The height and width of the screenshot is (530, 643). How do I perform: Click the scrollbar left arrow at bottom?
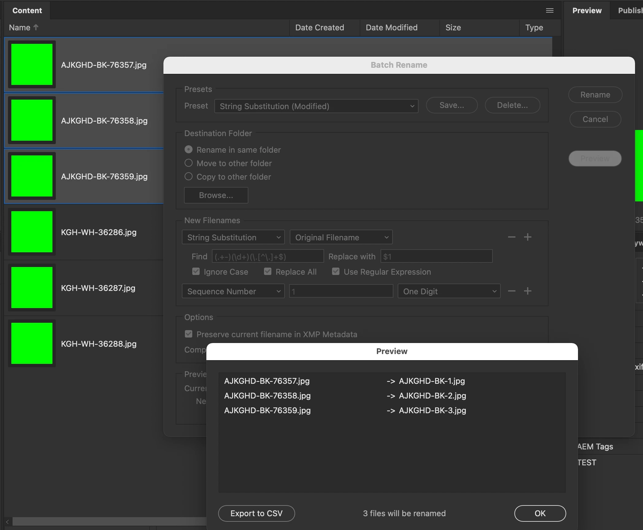pyautogui.click(x=7, y=521)
